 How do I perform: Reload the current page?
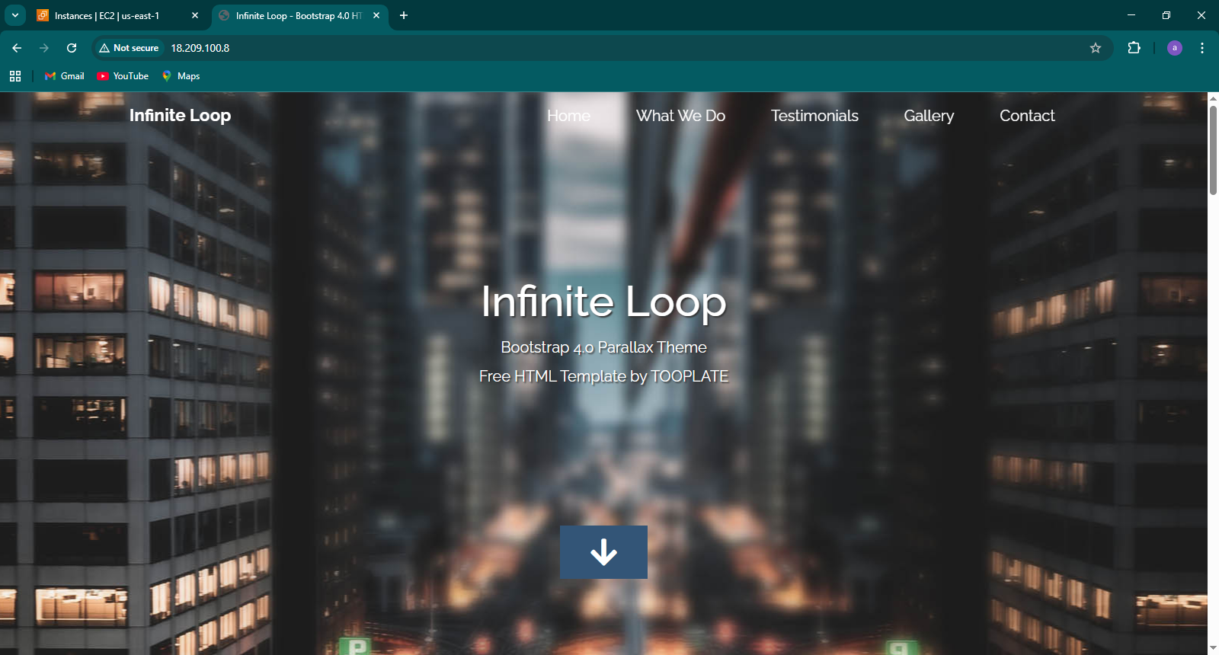(72, 48)
